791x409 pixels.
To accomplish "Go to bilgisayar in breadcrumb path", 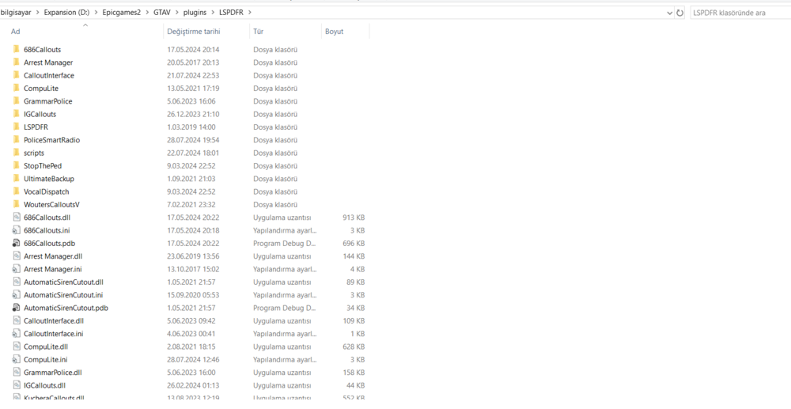I will pos(17,13).
